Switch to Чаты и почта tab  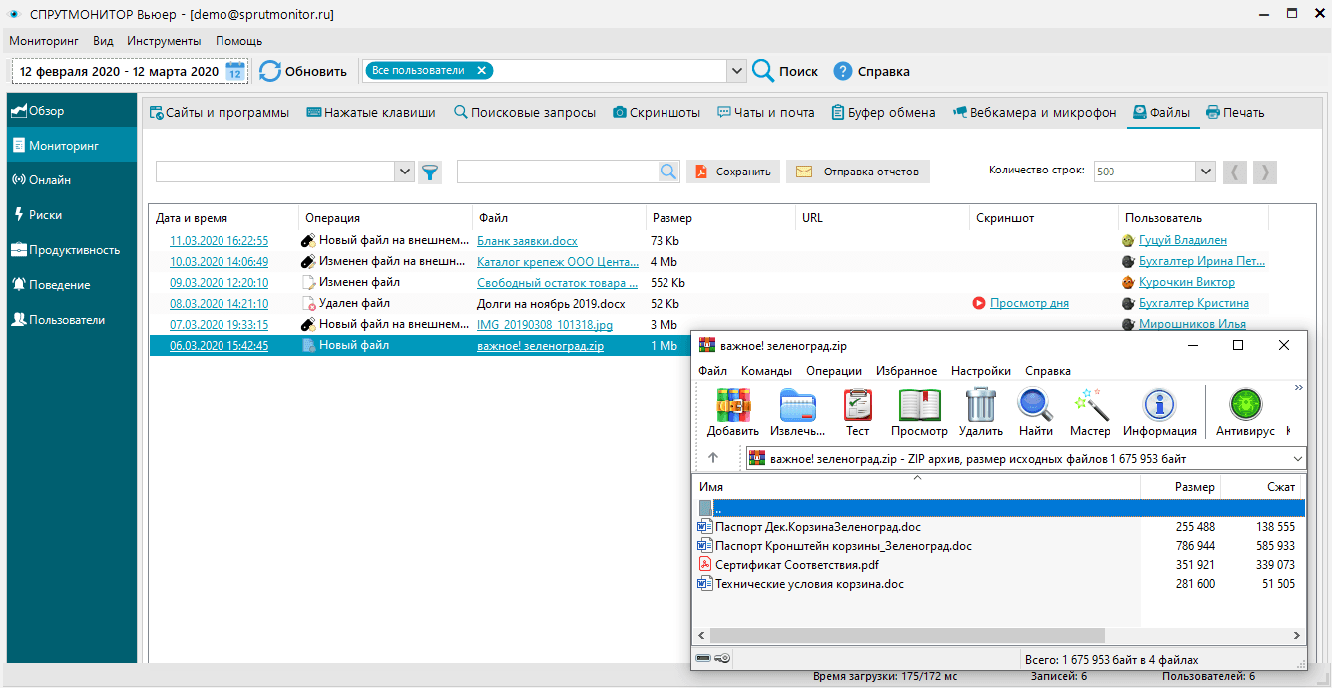(766, 113)
